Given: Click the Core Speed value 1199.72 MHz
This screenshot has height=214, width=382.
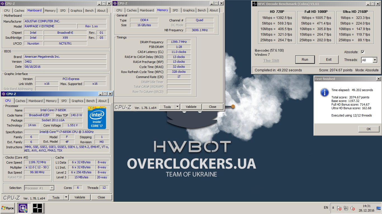Looking at the screenshot, I should (37, 162).
